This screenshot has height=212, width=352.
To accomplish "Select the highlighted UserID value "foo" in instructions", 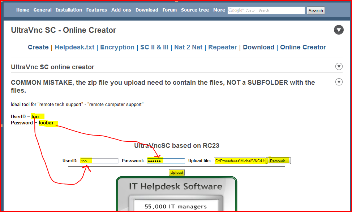I will 35,116.
